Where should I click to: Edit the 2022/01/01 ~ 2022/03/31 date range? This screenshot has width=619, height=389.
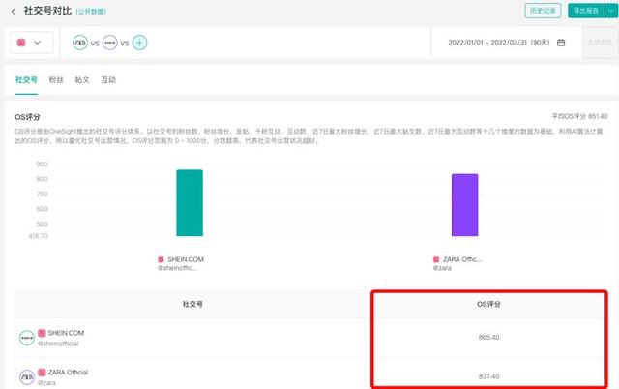499,43
